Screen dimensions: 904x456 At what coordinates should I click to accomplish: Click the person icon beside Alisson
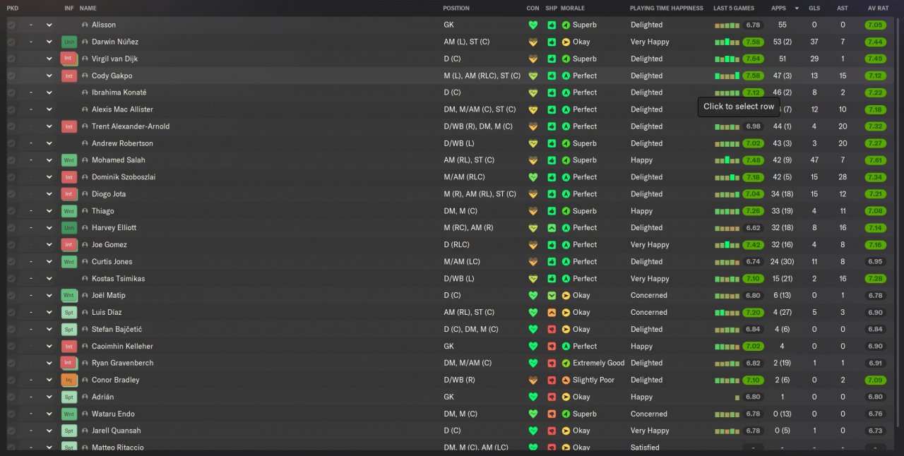coord(85,25)
